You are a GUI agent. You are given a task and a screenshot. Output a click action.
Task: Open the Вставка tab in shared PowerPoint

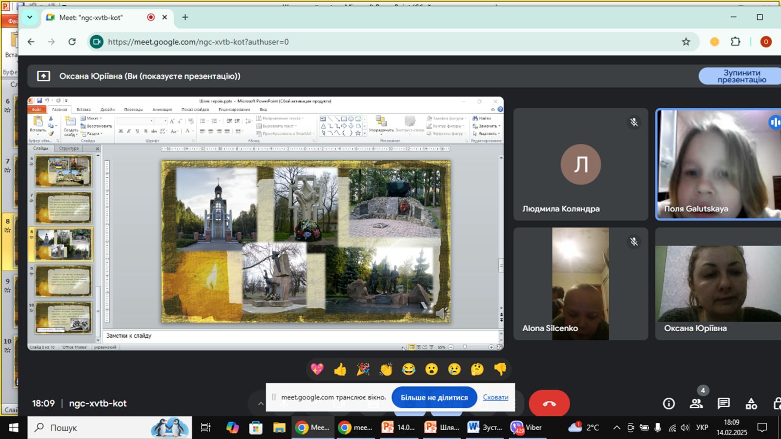pos(83,109)
